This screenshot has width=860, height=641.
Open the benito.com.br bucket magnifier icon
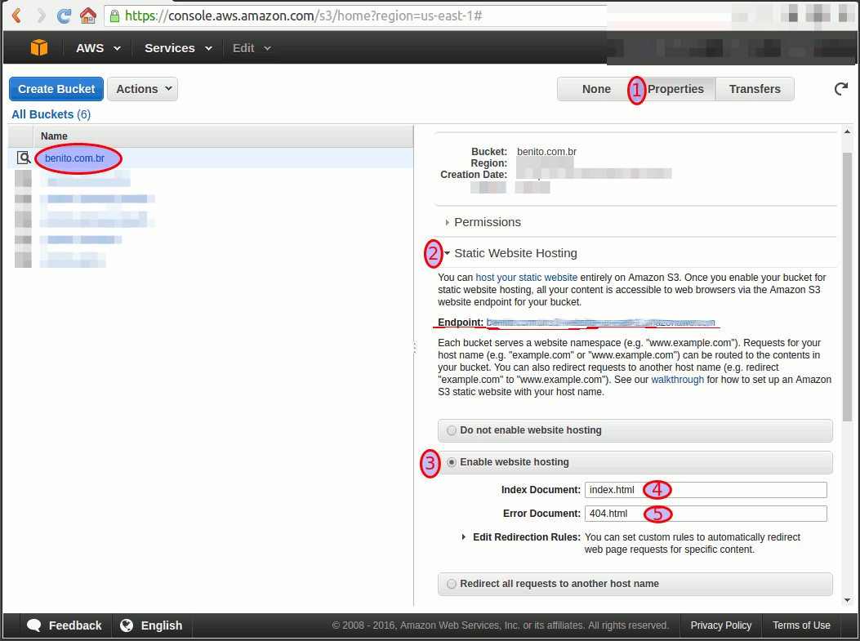point(24,158)
